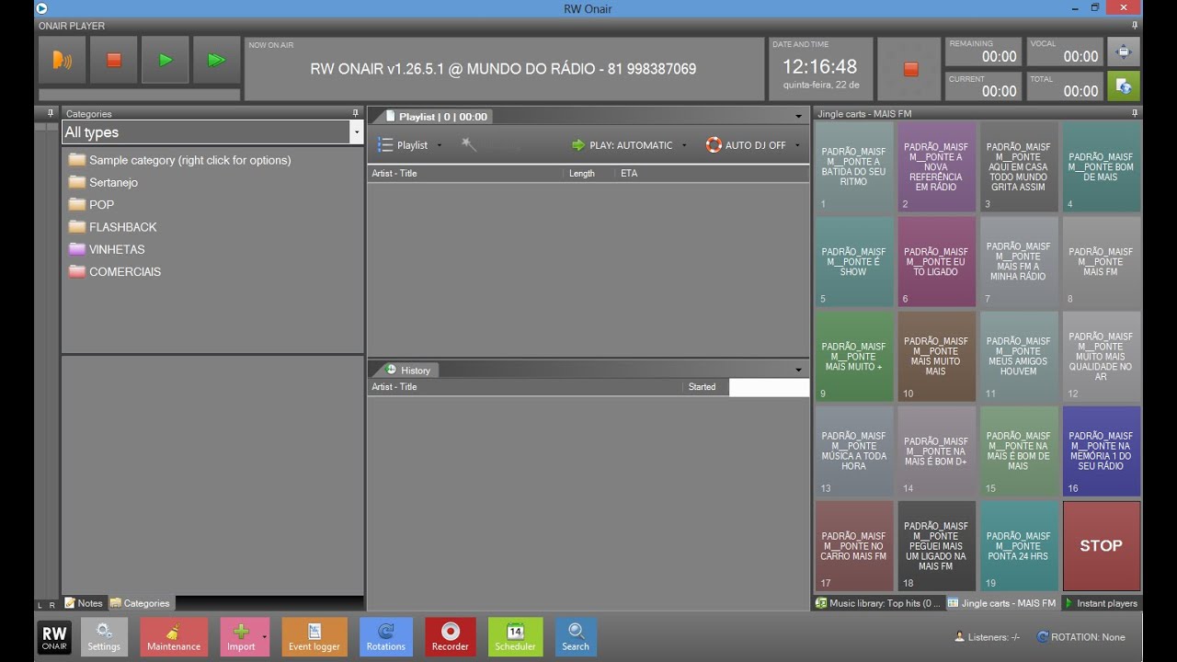
Task: Click the red stop square beside the clock
Action: [x=910, y=69]
